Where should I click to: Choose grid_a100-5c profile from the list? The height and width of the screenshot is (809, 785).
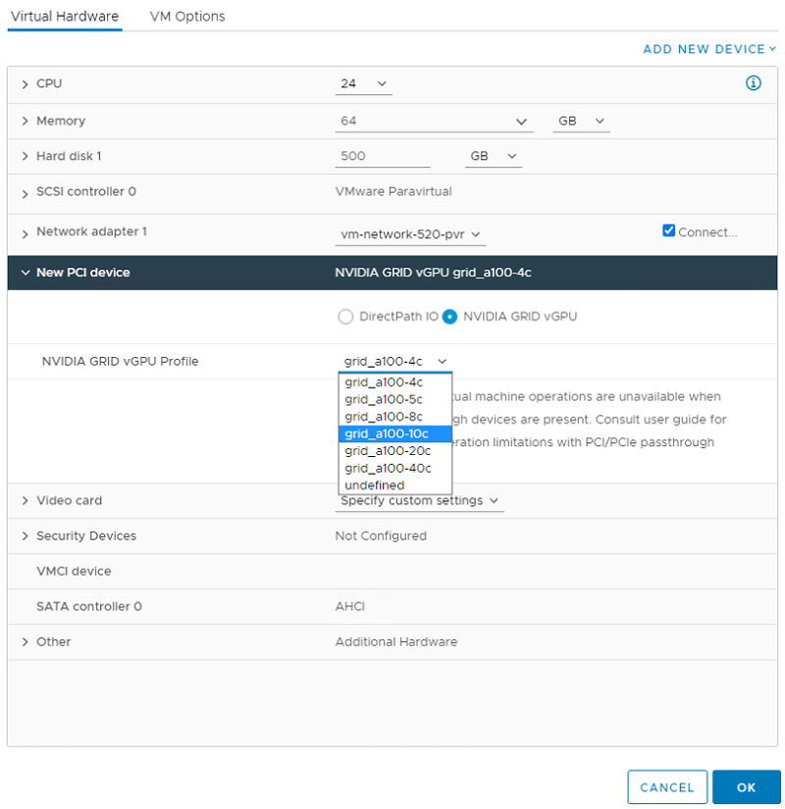pos(395,399)
